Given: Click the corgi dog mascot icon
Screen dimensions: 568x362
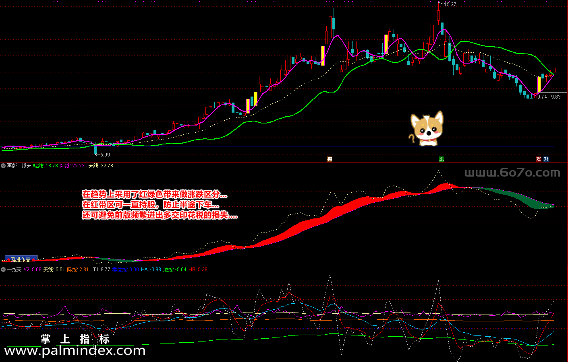Looking at the screenshot, I should pos(427,128).
